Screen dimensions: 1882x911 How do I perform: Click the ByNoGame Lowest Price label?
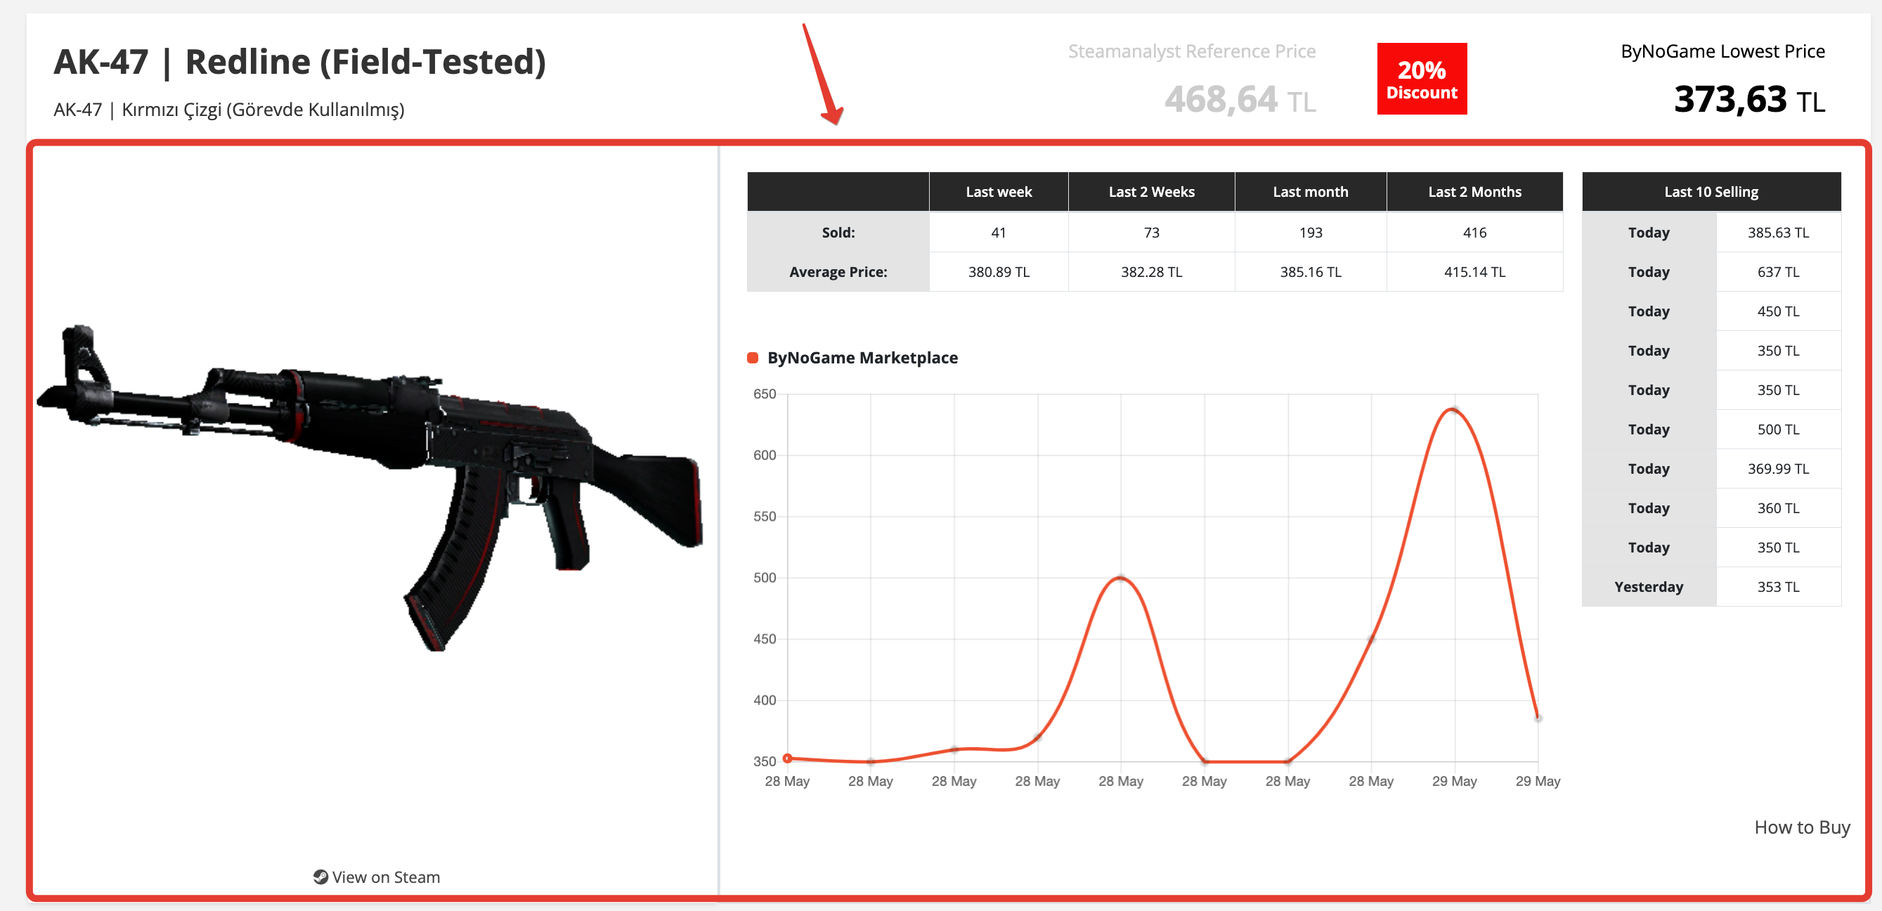click(1722, 51)
